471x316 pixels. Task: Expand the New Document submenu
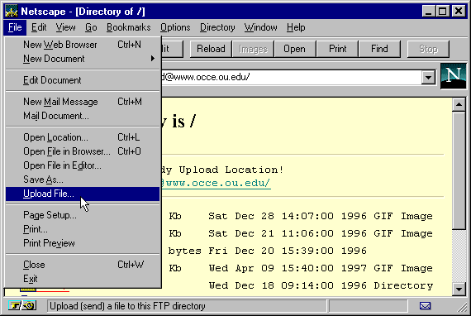(83, 59)
